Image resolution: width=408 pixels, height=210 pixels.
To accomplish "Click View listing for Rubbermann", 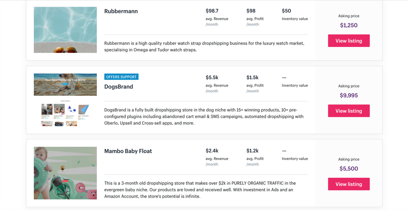I will click(x=349, y=41).
